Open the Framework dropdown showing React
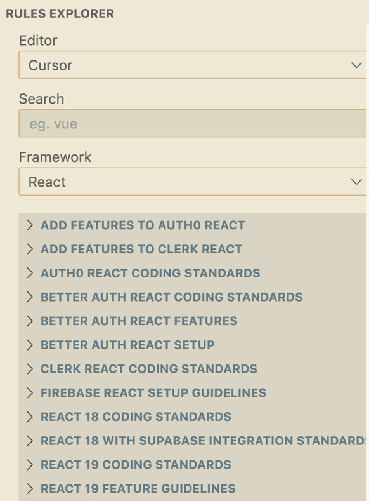Image resolution: width=369 pixels, height=501 pixels. (x=193, y=182)
